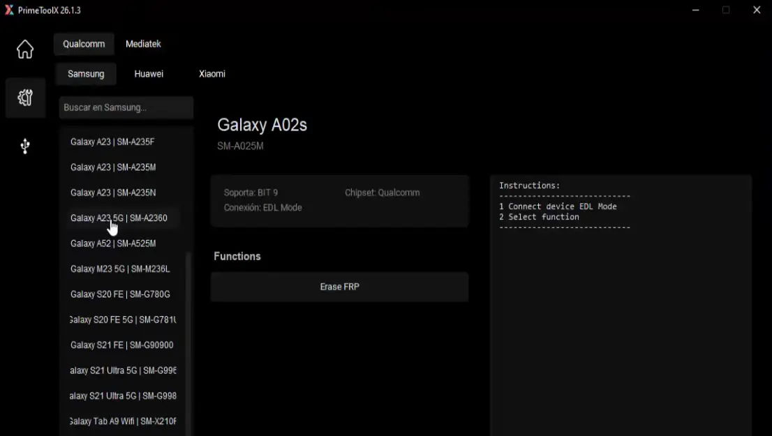
Task: Open the USB connection sidebar icon
Action: pyautogui.click(x=25, y=146)
